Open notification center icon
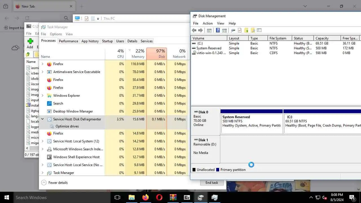Image resolution: width=361 pixels, height=203 pixels. click(x=352, y=198)
